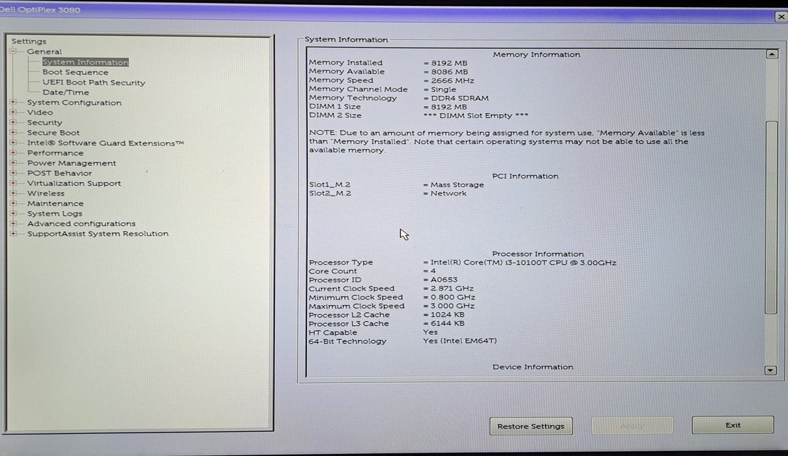Select the Virtualization Support label
This screenshot has width=788, height=456.
pyautogui.click(x=74, y=183)
